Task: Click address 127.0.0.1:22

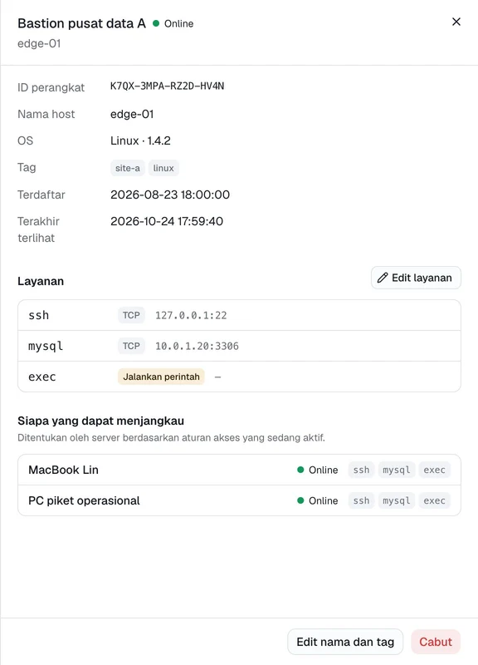Action: pos(191,315)
